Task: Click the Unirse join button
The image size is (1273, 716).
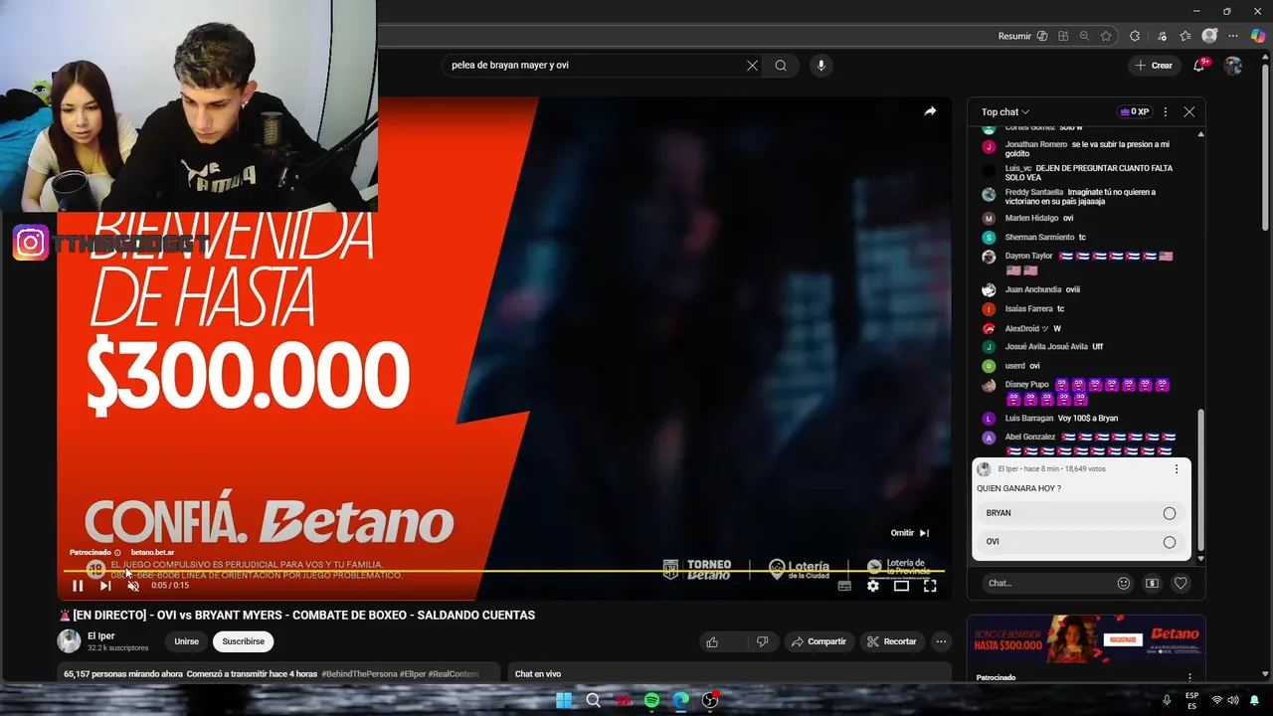Action: coord(187,642)
